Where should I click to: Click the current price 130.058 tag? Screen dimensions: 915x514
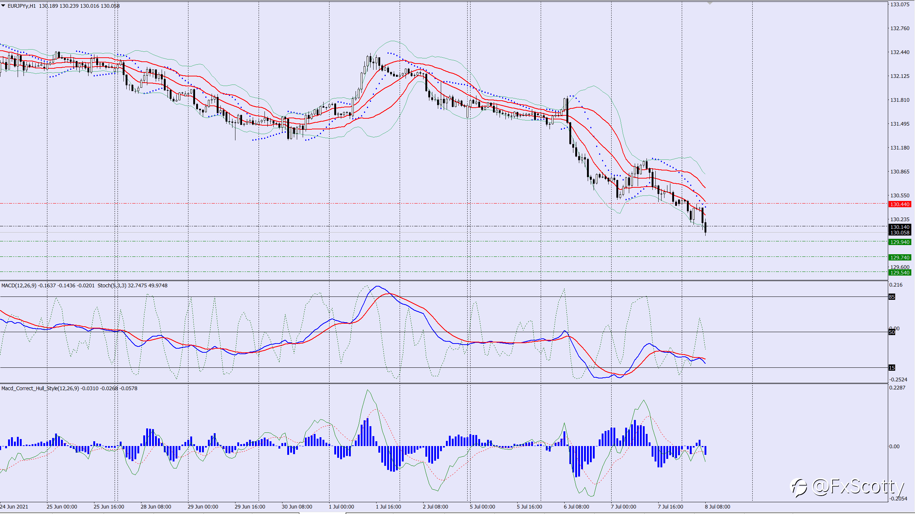(900, 233)
